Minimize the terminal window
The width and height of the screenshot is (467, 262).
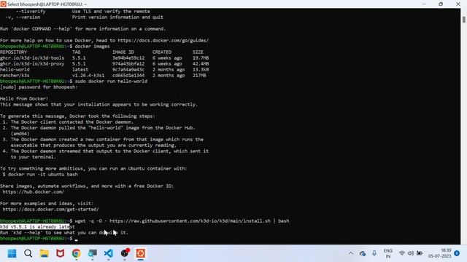[x=424, y=4]
